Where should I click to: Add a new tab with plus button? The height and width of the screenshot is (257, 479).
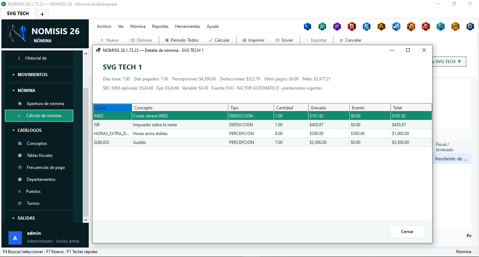42,14
